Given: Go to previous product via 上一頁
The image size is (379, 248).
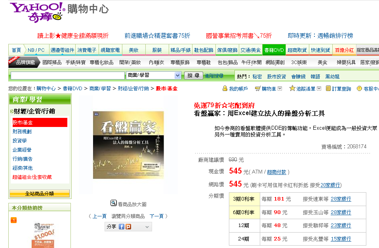Looking at the screenshot, I should click(x=99, y=216).
